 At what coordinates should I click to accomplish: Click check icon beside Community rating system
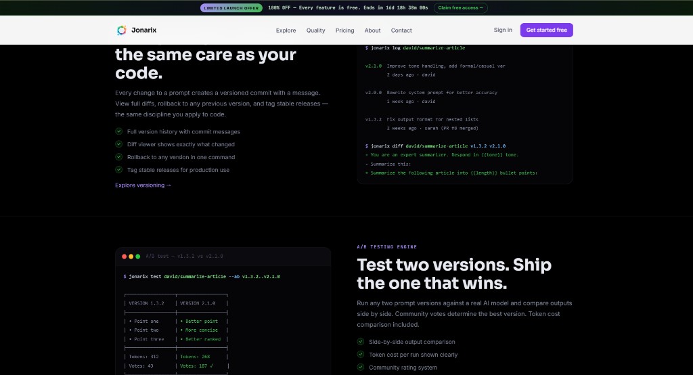[361, 368]
